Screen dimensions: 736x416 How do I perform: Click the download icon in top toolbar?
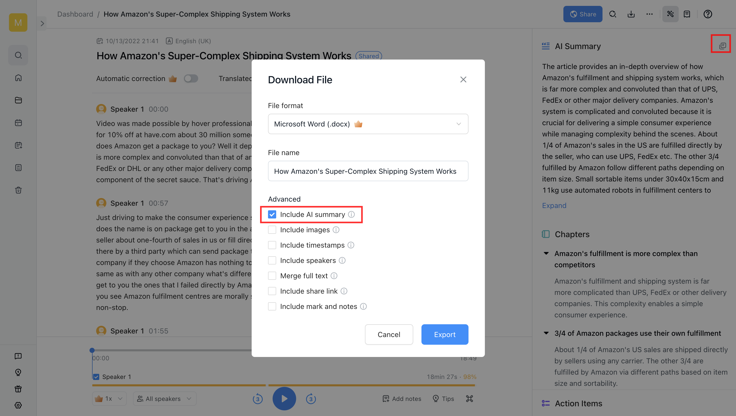click(x=631, y=14)
